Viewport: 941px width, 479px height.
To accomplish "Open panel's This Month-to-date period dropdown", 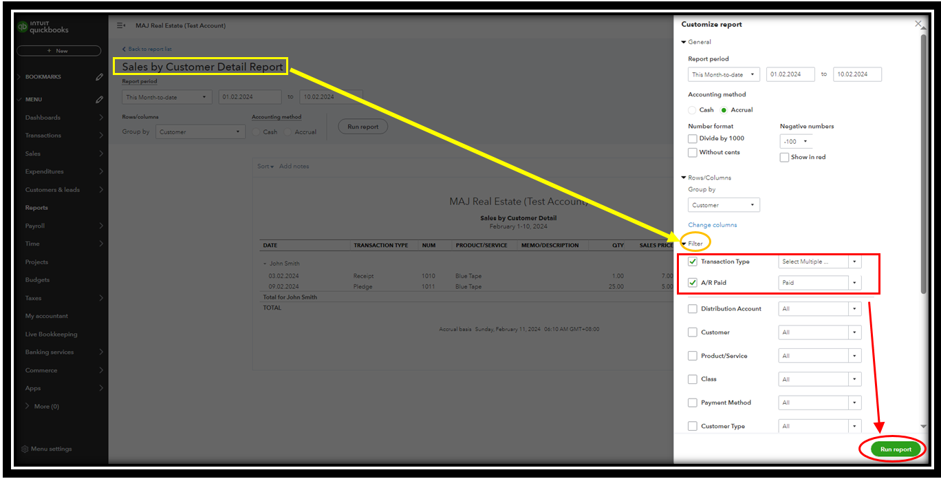I will click(x=724, y=74).
